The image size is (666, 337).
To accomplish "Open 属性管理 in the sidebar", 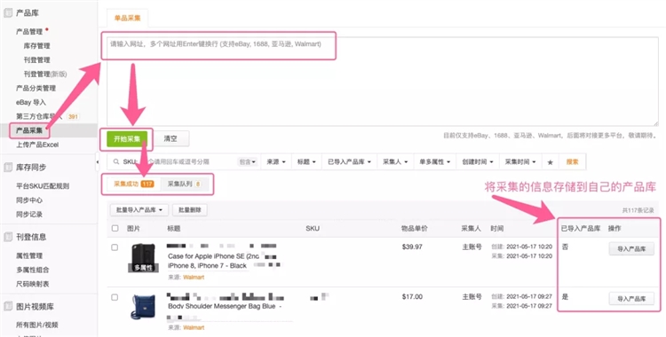I will click(x=29, y=255).
